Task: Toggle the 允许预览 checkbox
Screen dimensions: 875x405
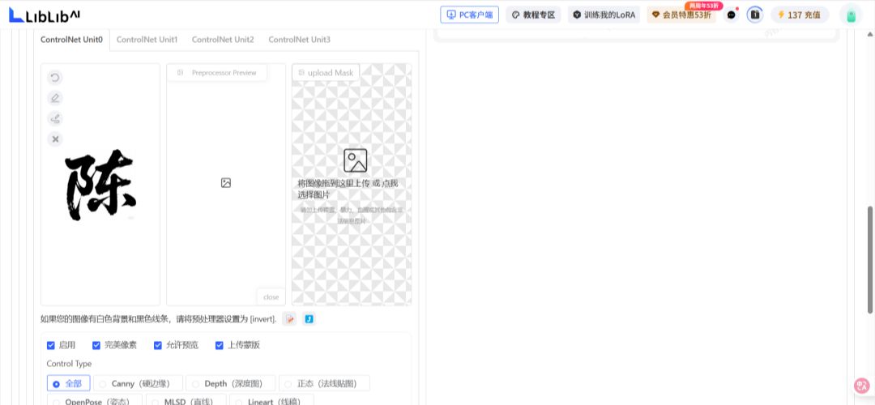Action: [158, 345]
